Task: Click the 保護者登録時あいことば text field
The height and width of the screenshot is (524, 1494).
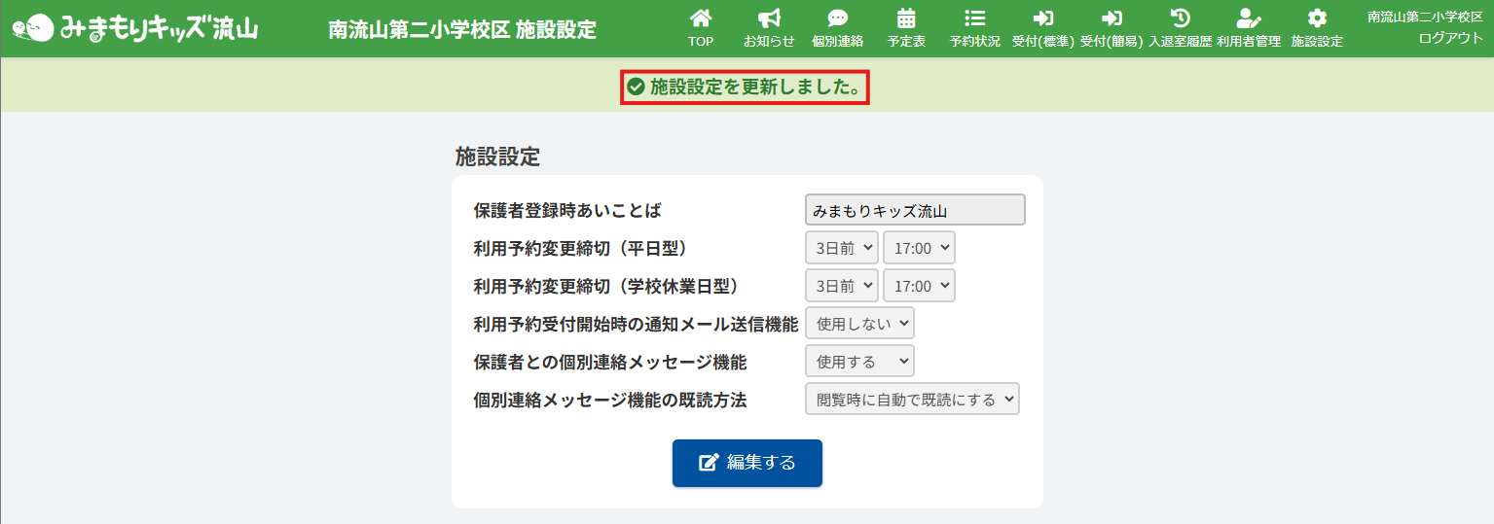Action: click(915, 210)
